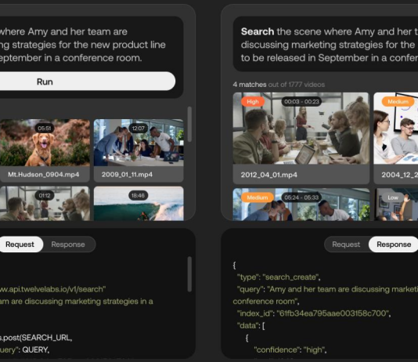Viewport: 418px width, 362px height.
Task: Click the Run button
Action: tap(87, 81)
